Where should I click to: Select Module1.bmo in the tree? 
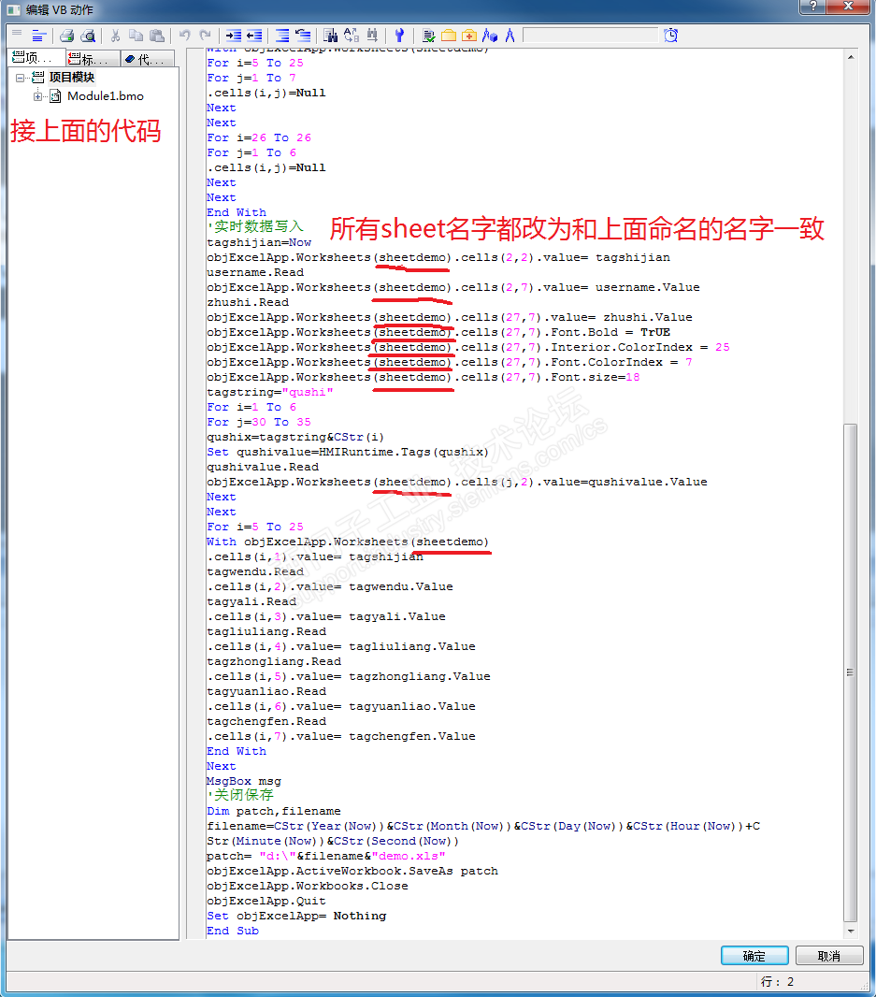point(106,96)
